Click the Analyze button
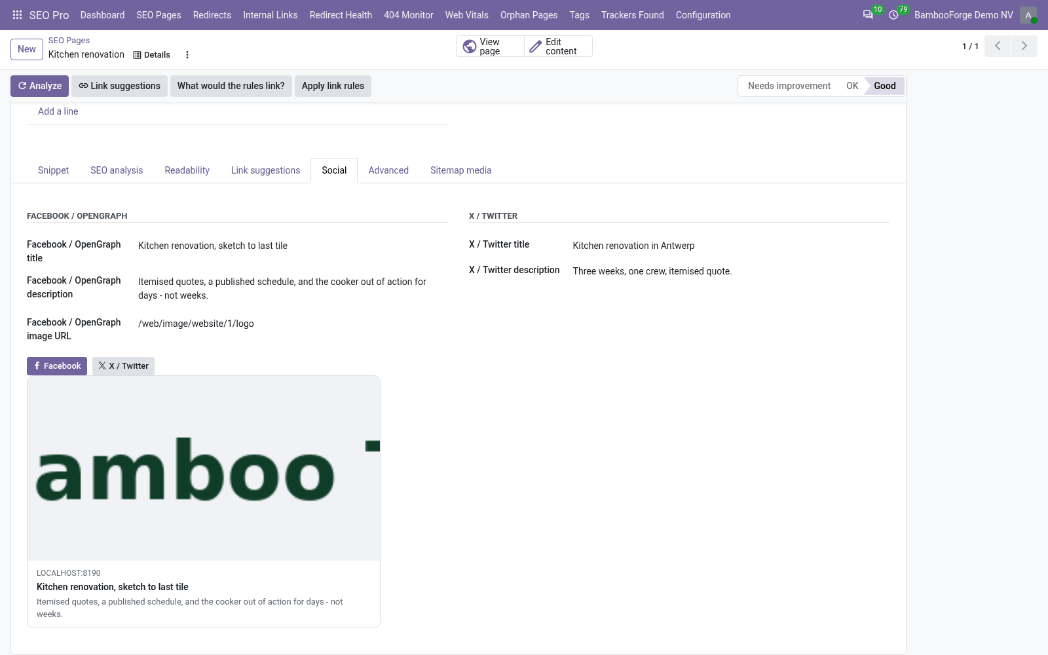The width and height of the screenshot is (1048, 655). 39,86
